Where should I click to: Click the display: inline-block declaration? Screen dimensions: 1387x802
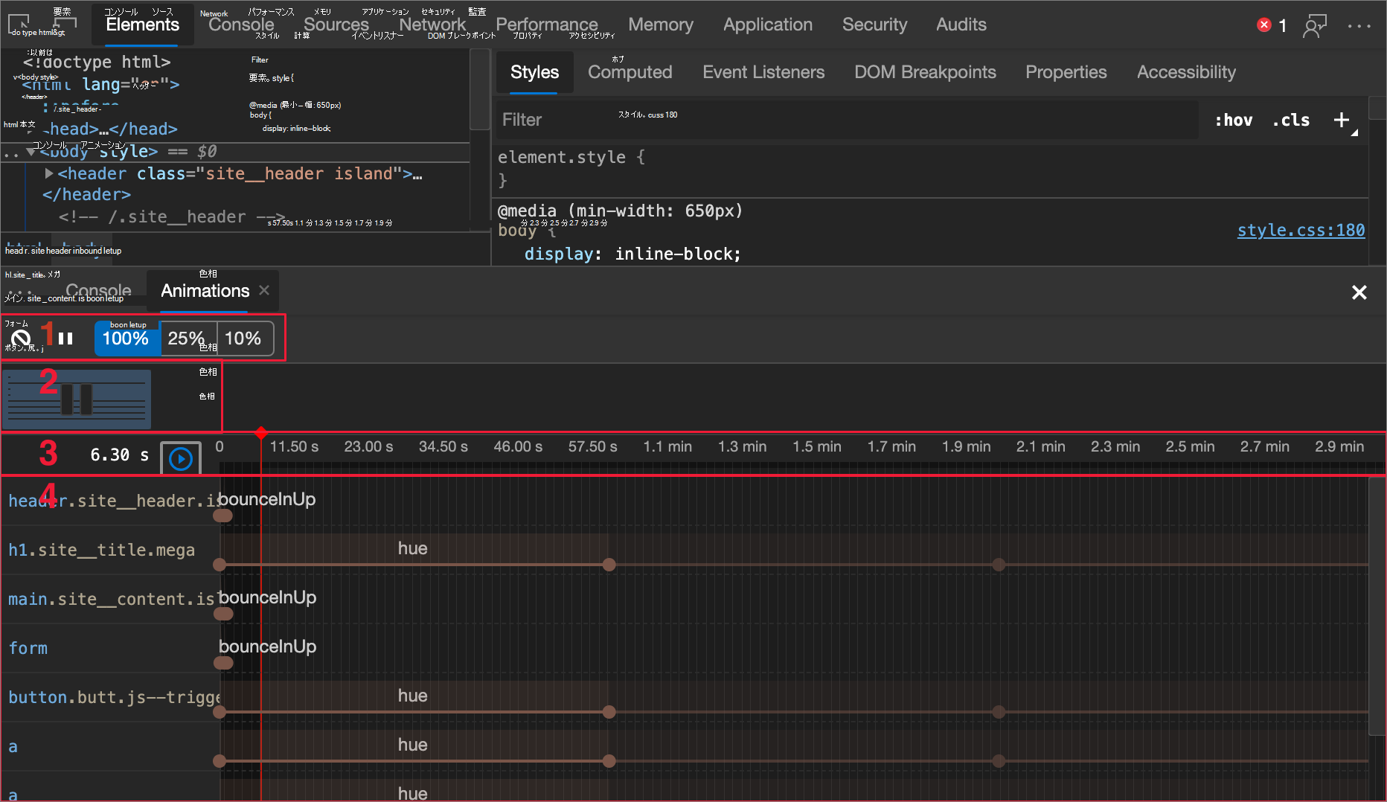632,254
